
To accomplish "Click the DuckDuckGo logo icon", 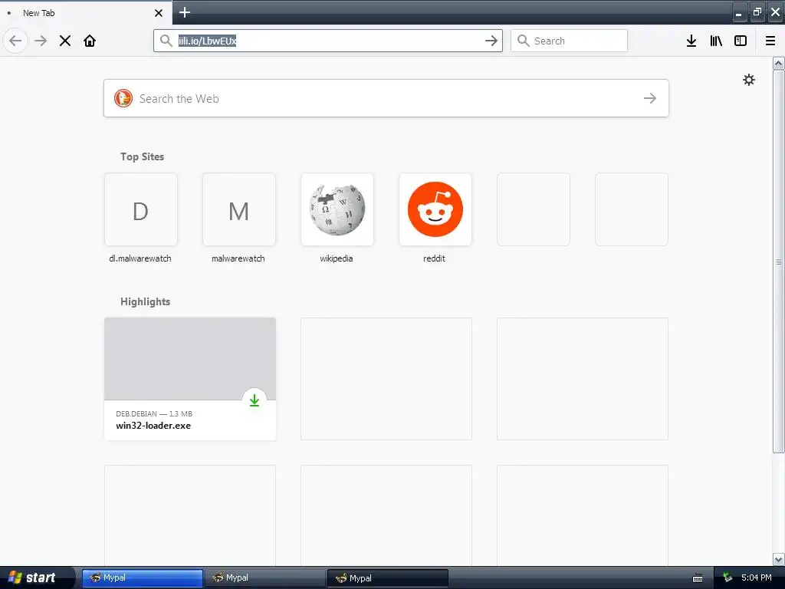I will [x=123, y=98].
